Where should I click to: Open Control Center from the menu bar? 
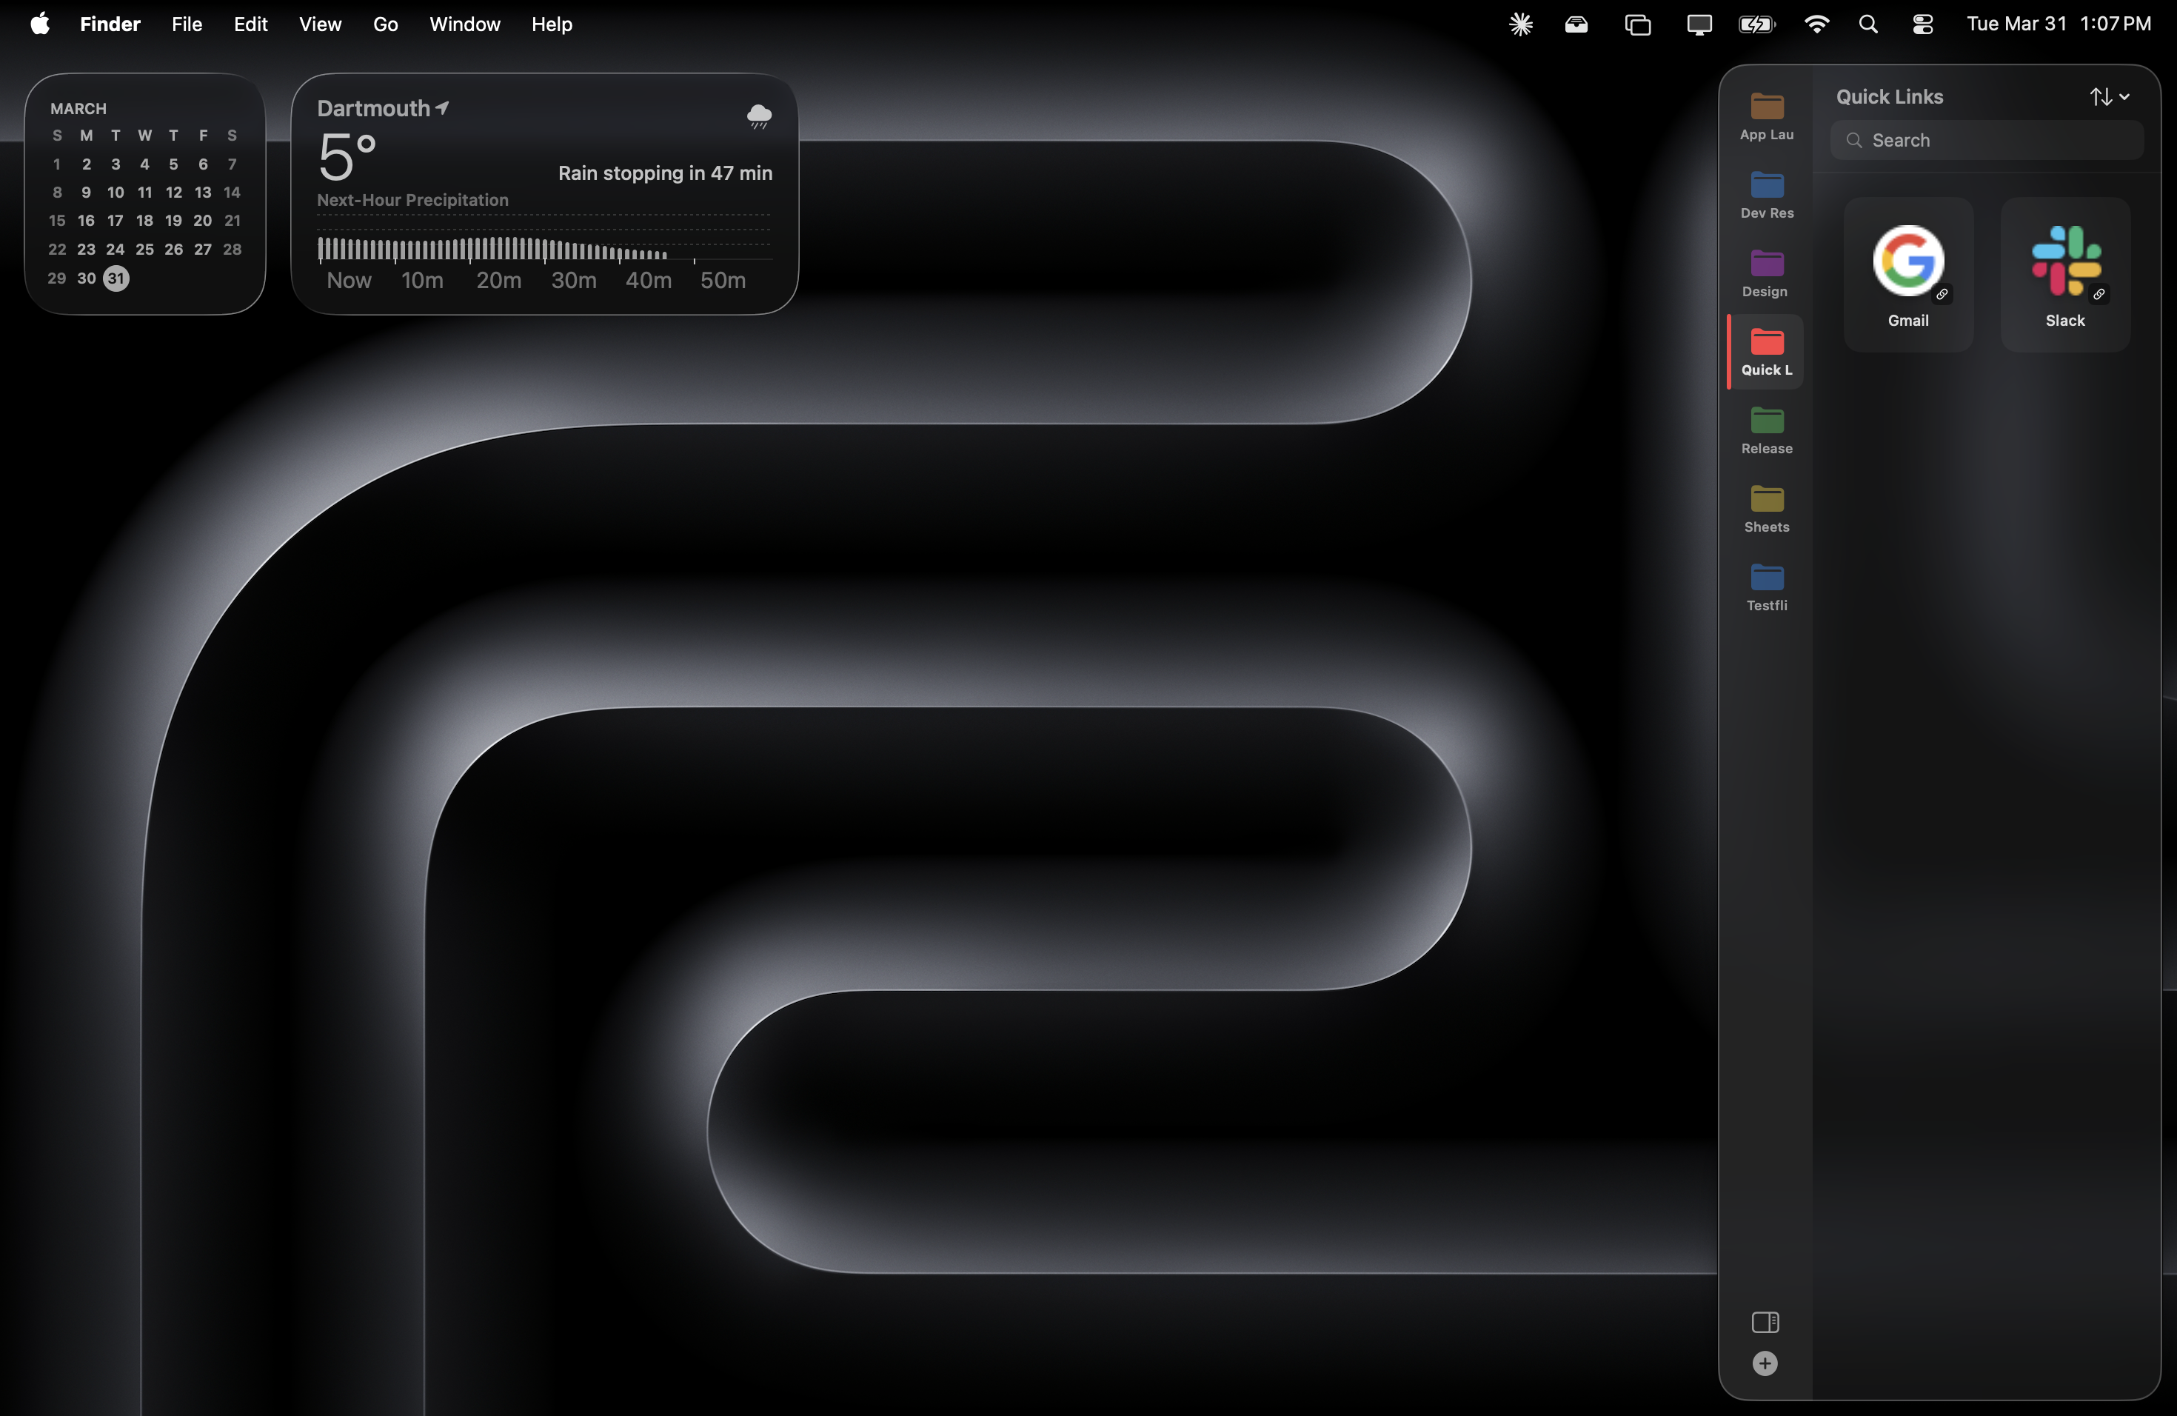pos(1923,24)
